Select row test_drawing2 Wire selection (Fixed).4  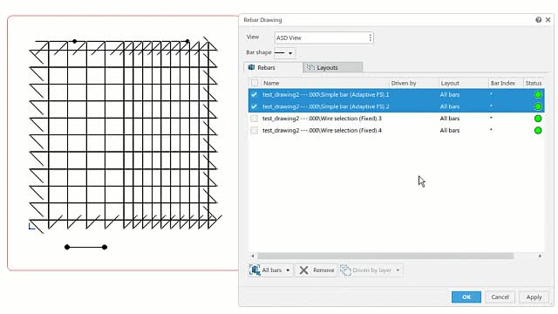coord(396,130)
